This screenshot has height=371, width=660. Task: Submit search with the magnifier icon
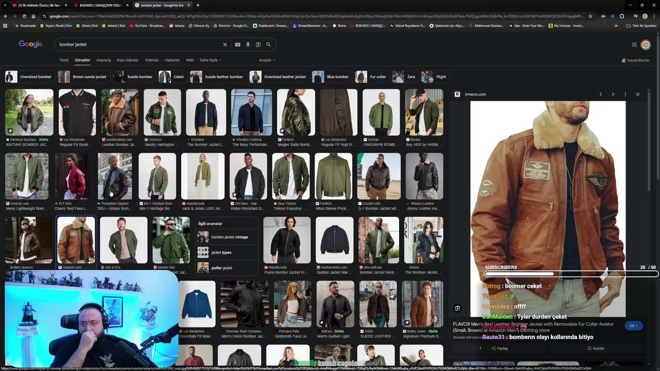pos(268,44)
